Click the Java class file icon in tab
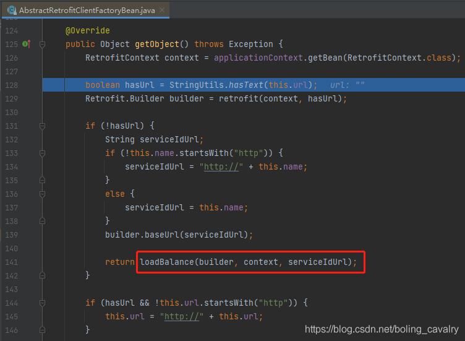The image size is (465, 341). click(12, 11)
